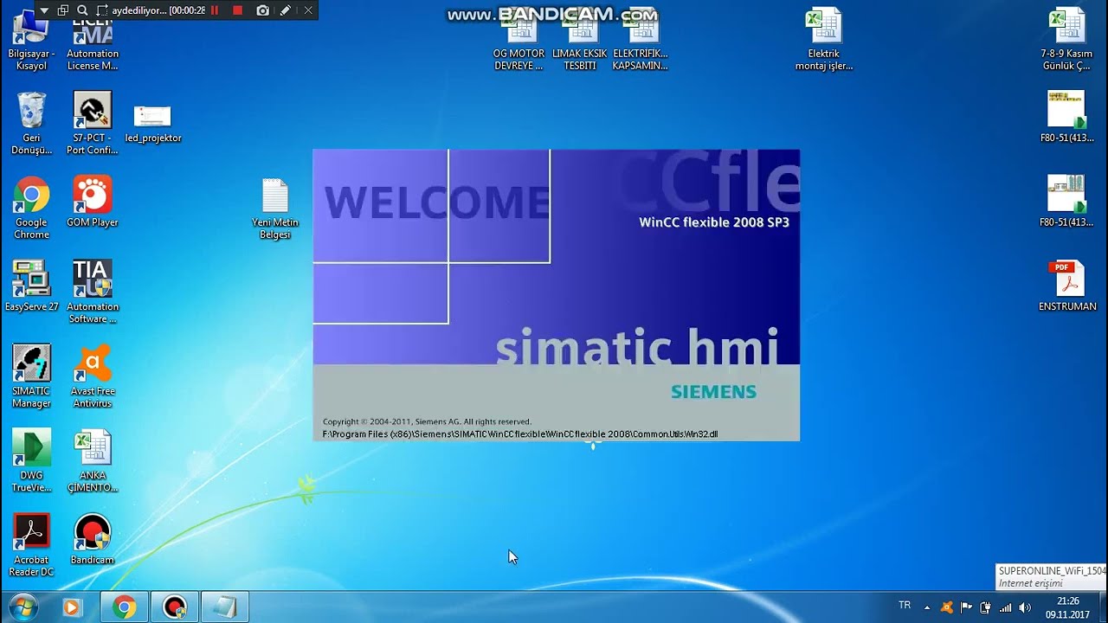Launch Google Chrome from desktop
The height and width of the screenshot is (623, 1108).
pos(31,208)
